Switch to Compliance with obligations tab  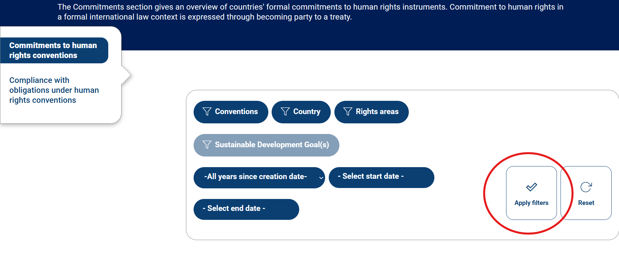click(x=54, y=90)
